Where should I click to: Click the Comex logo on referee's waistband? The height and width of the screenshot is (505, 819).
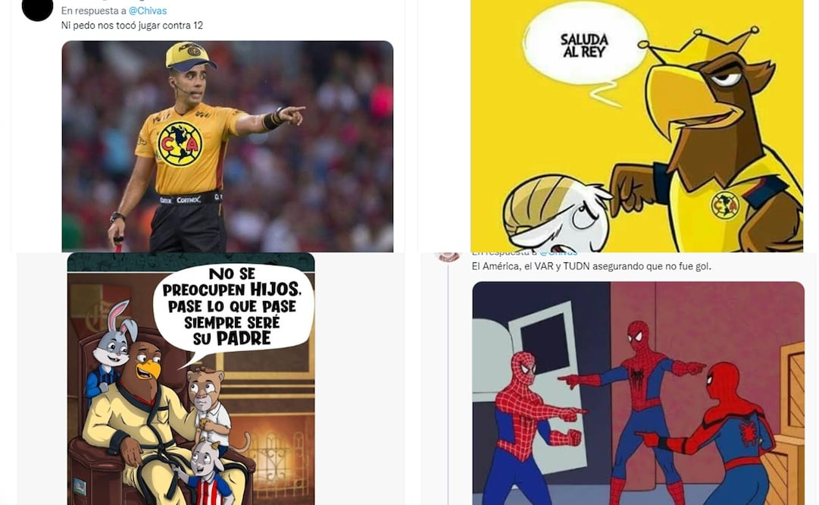pos(187,199)
